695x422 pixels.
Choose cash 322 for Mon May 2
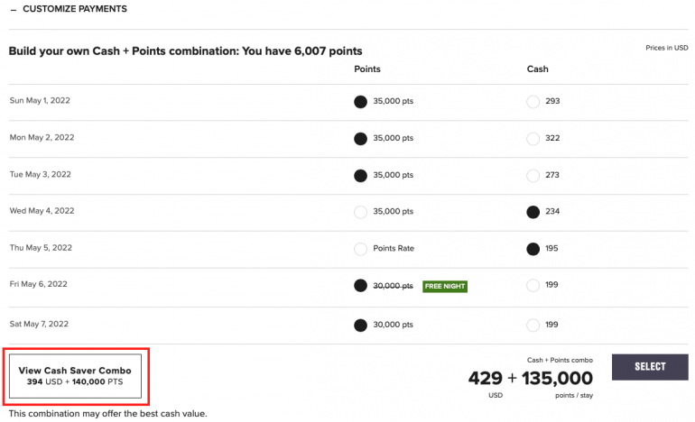pos(533,138)
